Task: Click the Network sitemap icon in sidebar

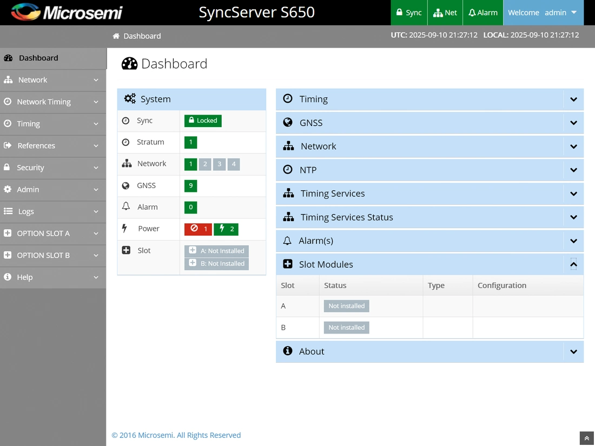Action: (x=8, y=80)
